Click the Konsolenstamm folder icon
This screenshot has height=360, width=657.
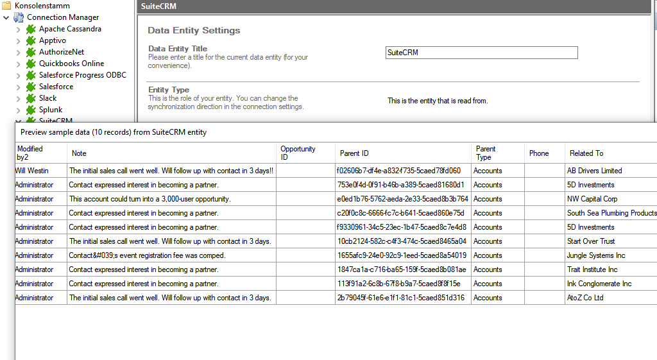[x=7, y=6]
